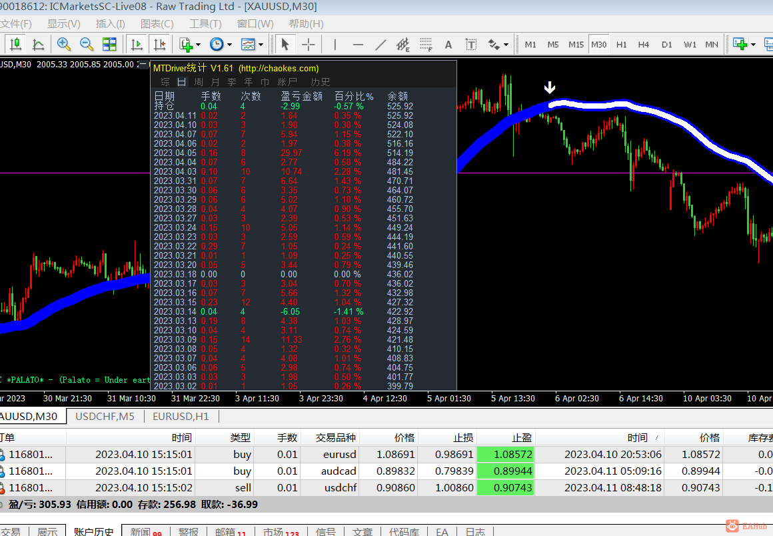Switch chart to H1 timeframe
The height and width of the screenshot is (536, 773).
coord(621,45)
